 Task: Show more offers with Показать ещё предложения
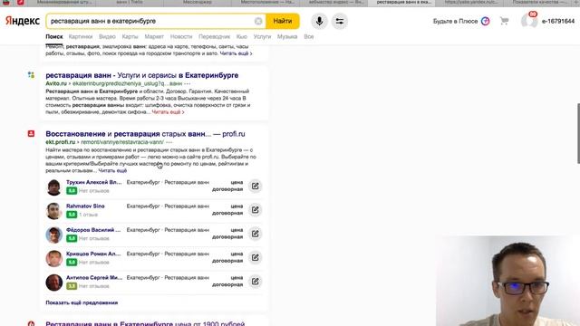tap(82, 302)
